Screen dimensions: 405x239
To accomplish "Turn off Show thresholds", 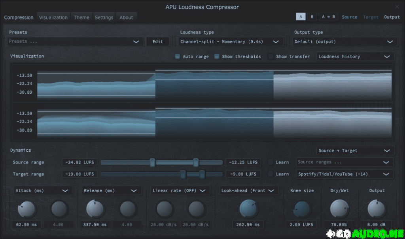I will pyautogui.click(x=217, y=56).
